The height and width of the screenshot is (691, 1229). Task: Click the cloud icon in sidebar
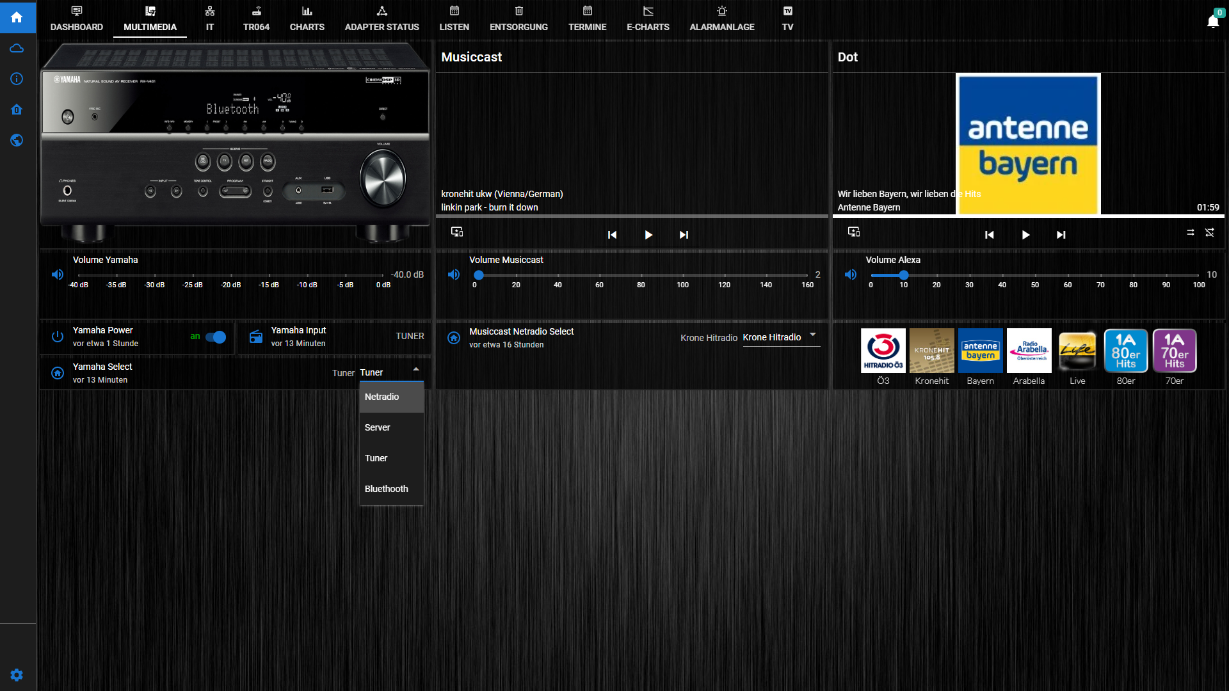pos(17,49)
